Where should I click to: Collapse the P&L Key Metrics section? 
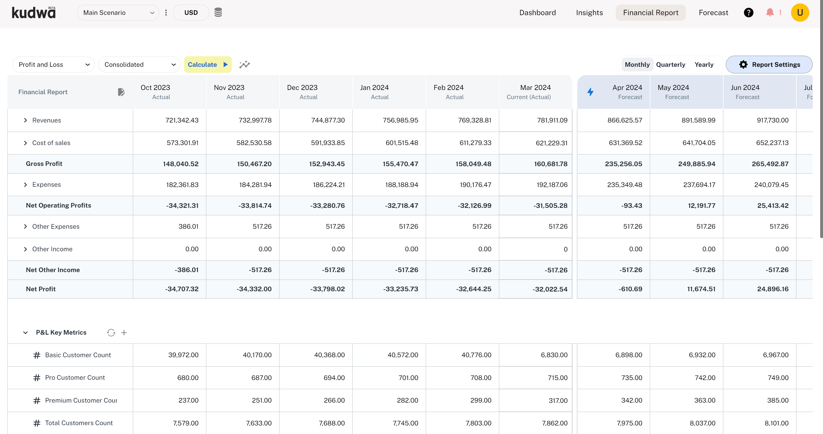coord(25,333)
